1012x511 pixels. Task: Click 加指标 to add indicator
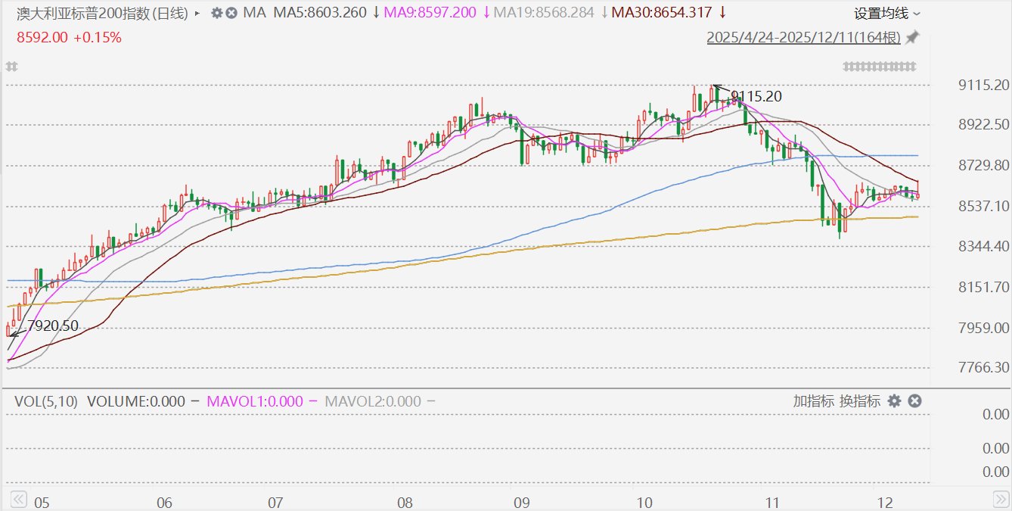pyautogui.click(x=813, y=401)
